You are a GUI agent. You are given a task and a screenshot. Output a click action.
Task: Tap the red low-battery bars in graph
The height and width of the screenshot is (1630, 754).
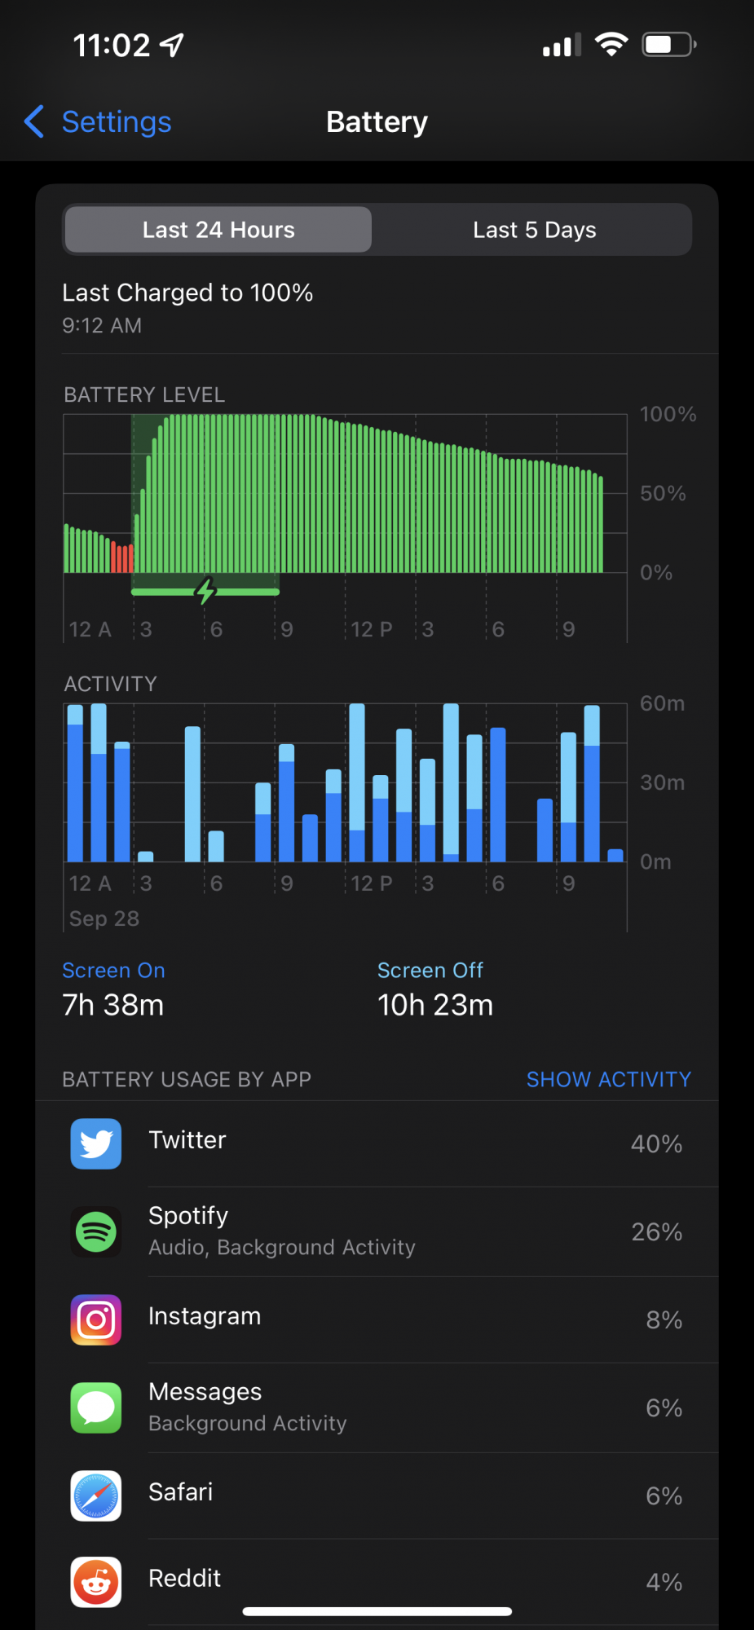(x=122, y=557)
